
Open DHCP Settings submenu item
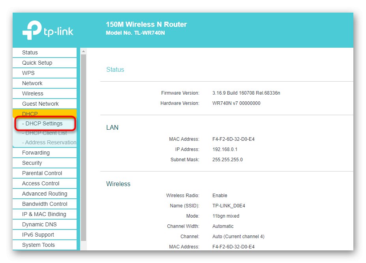[45, 123]
